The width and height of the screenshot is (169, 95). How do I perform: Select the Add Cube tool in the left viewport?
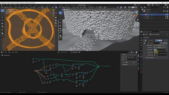[x=2, y=37]
